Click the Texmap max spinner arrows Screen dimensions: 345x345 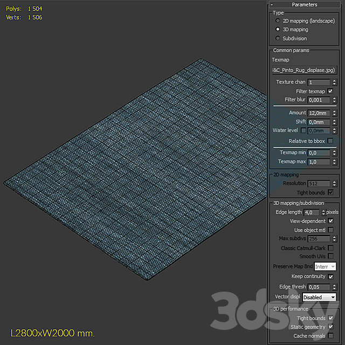pyautogui.click(x=334, y=162)
